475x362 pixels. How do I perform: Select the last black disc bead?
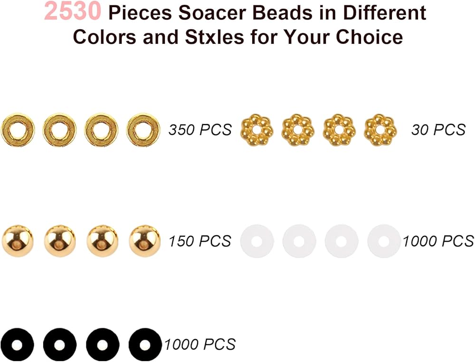(145, 344)
